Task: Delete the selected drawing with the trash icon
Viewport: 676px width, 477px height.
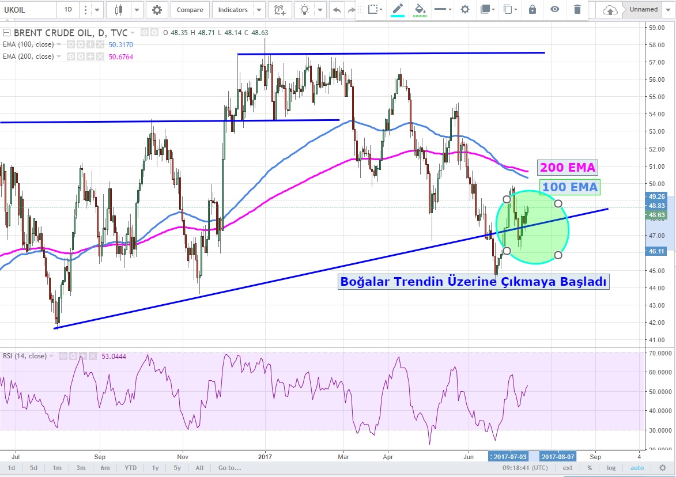Action: click(x=577, y=9)
